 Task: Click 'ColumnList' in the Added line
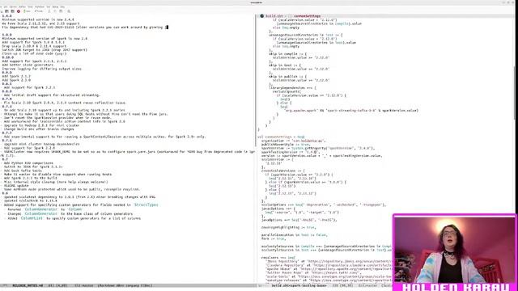click(x=32, y=218)
